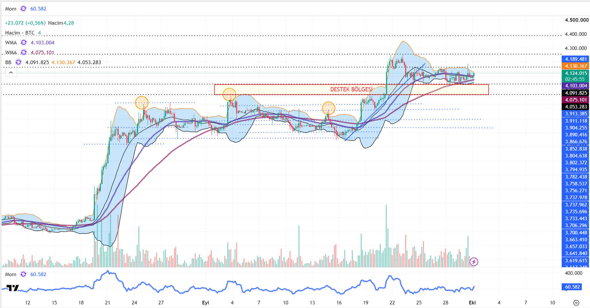The image size is (590, 308).
Task: Click the +23.072 (+0,56%) change text
Action: point(25,23)
